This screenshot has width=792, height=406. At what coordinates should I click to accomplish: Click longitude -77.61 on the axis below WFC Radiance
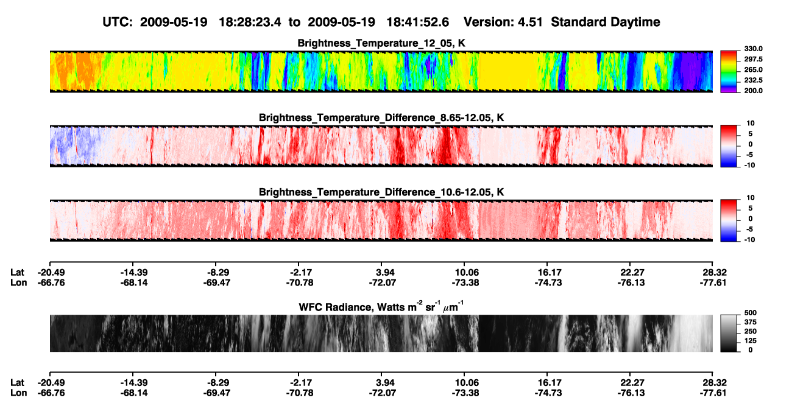tap(713, 392)
